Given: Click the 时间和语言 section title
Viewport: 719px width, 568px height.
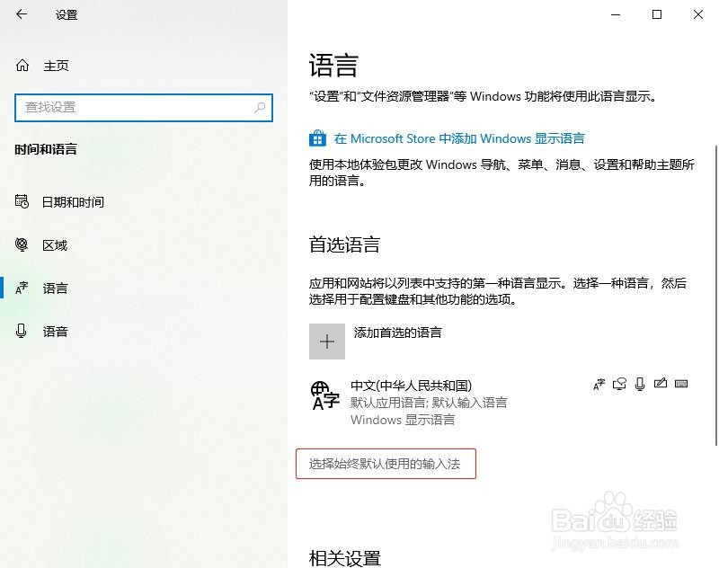Looking at the screenshot, I should click(46, 149).
